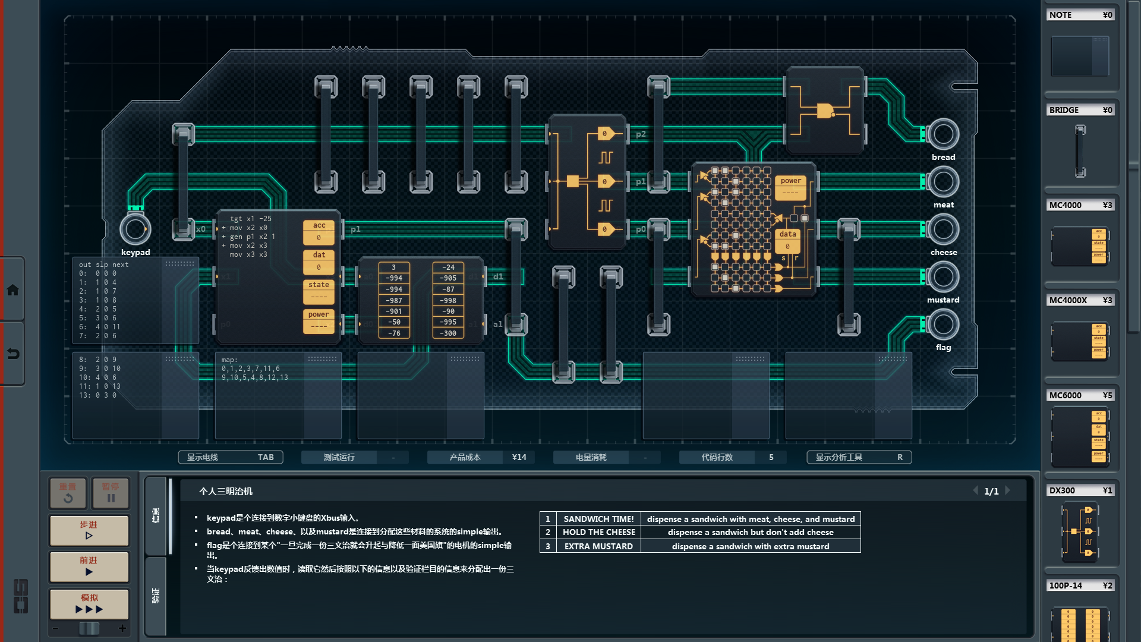The width and height of the screenshot is (1141, 642).
Task: Toggle analysis tool 显示分析工具 R button
Action: point(859,457)
